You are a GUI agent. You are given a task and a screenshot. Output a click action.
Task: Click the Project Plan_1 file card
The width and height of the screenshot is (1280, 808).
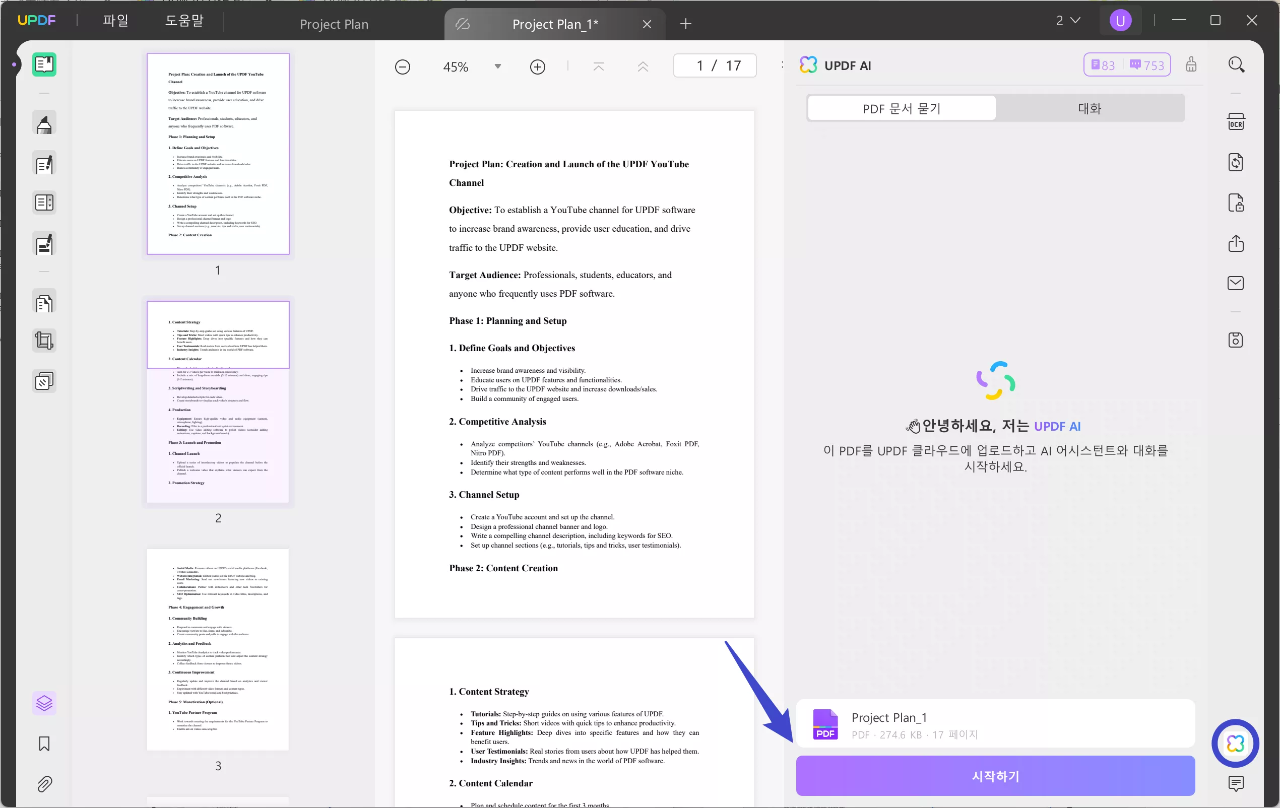tap(995, 724)
